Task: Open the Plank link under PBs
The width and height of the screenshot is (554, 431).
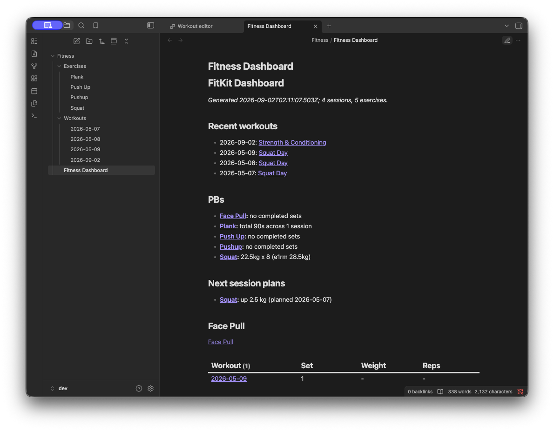Action: [x=228, y=226]
